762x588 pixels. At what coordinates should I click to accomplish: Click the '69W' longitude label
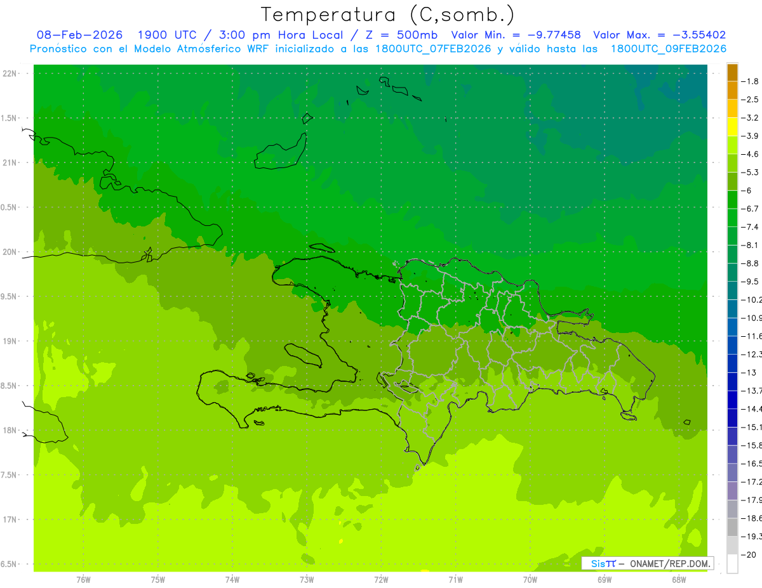pyautogui.click(x=604, y=579)
